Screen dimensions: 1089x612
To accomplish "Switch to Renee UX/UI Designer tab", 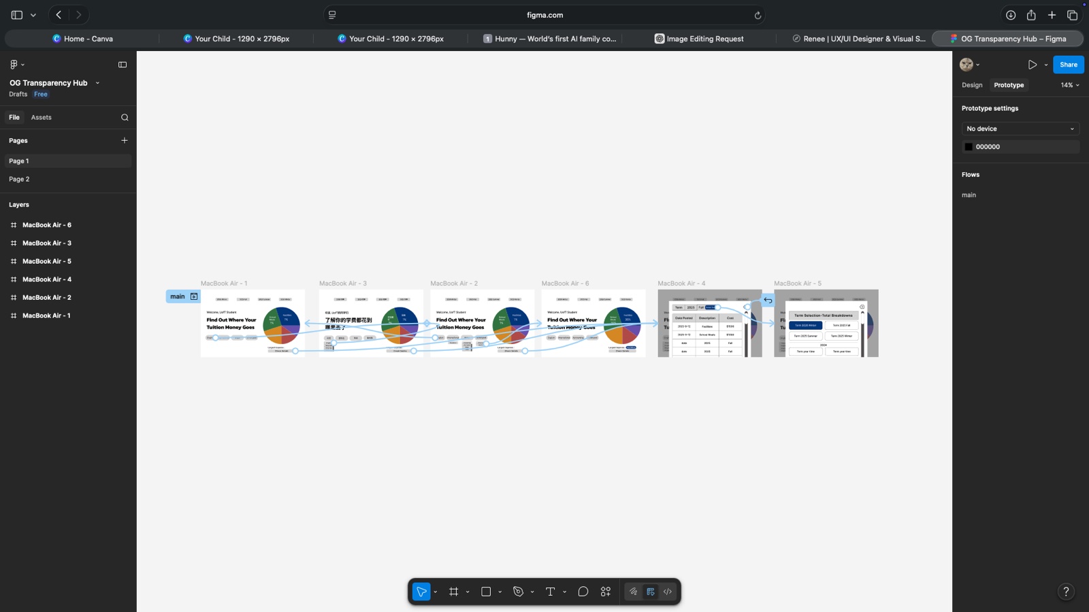I will [859, 39].
